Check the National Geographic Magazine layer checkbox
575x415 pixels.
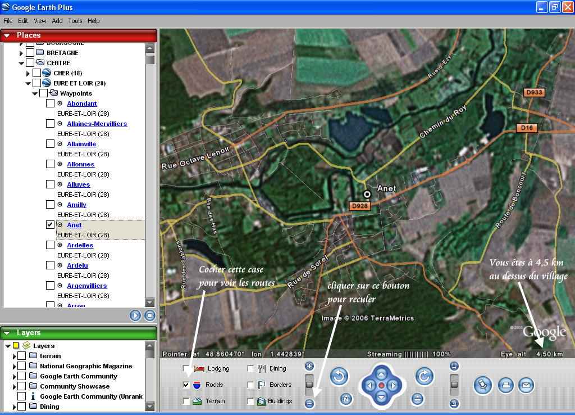[x=22, y=366]
